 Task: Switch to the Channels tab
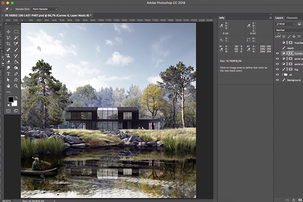click(x=292, y=18)
